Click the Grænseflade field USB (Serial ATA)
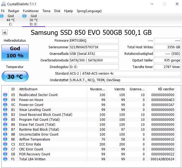Image resolution: width=182 pixels, height=168 pixels. [94, 54]
